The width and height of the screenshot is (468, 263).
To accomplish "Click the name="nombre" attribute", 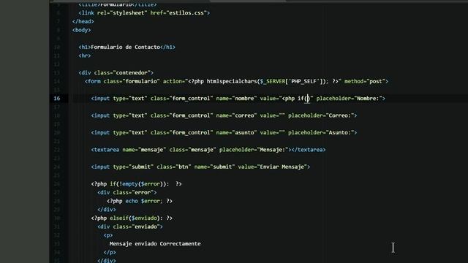I will click(x=236, y=99).
